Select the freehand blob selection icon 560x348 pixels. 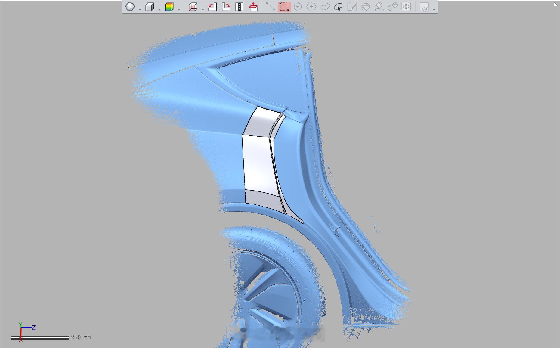coord(325,7)
